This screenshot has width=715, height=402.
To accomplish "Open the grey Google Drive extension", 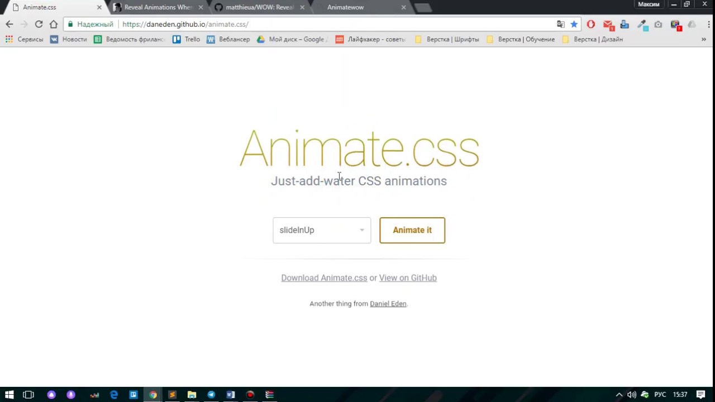I will pyautogui.click(x=692, y=24).
